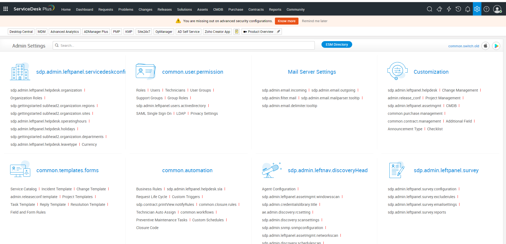
Task: Open the User Groups link
Action: pyautogui.click(x=201, y=90)
